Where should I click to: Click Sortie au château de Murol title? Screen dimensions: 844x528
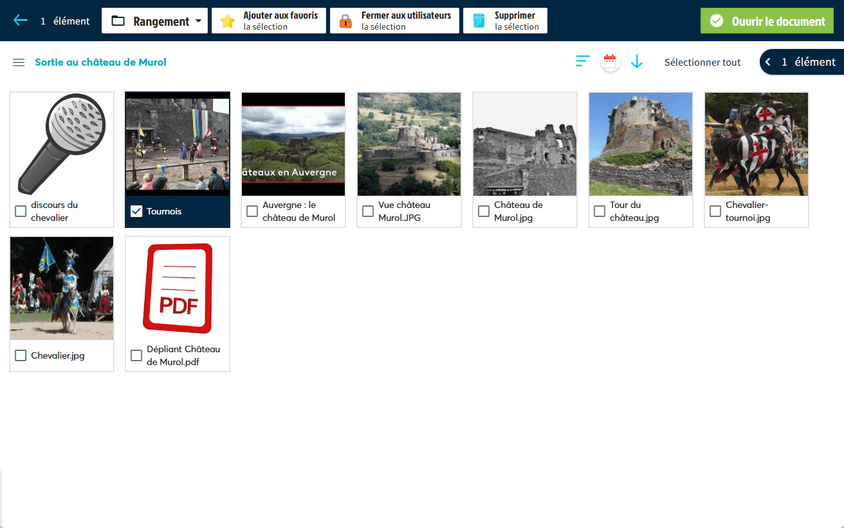(100, 62)
